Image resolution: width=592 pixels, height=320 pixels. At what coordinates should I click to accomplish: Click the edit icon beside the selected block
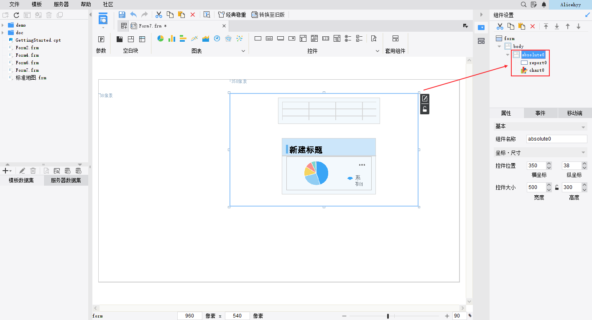[425, 99]
